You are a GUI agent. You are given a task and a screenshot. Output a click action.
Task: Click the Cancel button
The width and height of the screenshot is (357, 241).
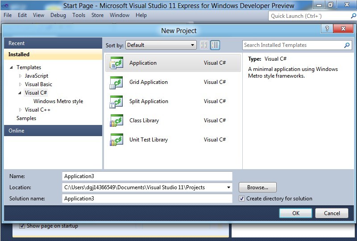pos(332,213)
